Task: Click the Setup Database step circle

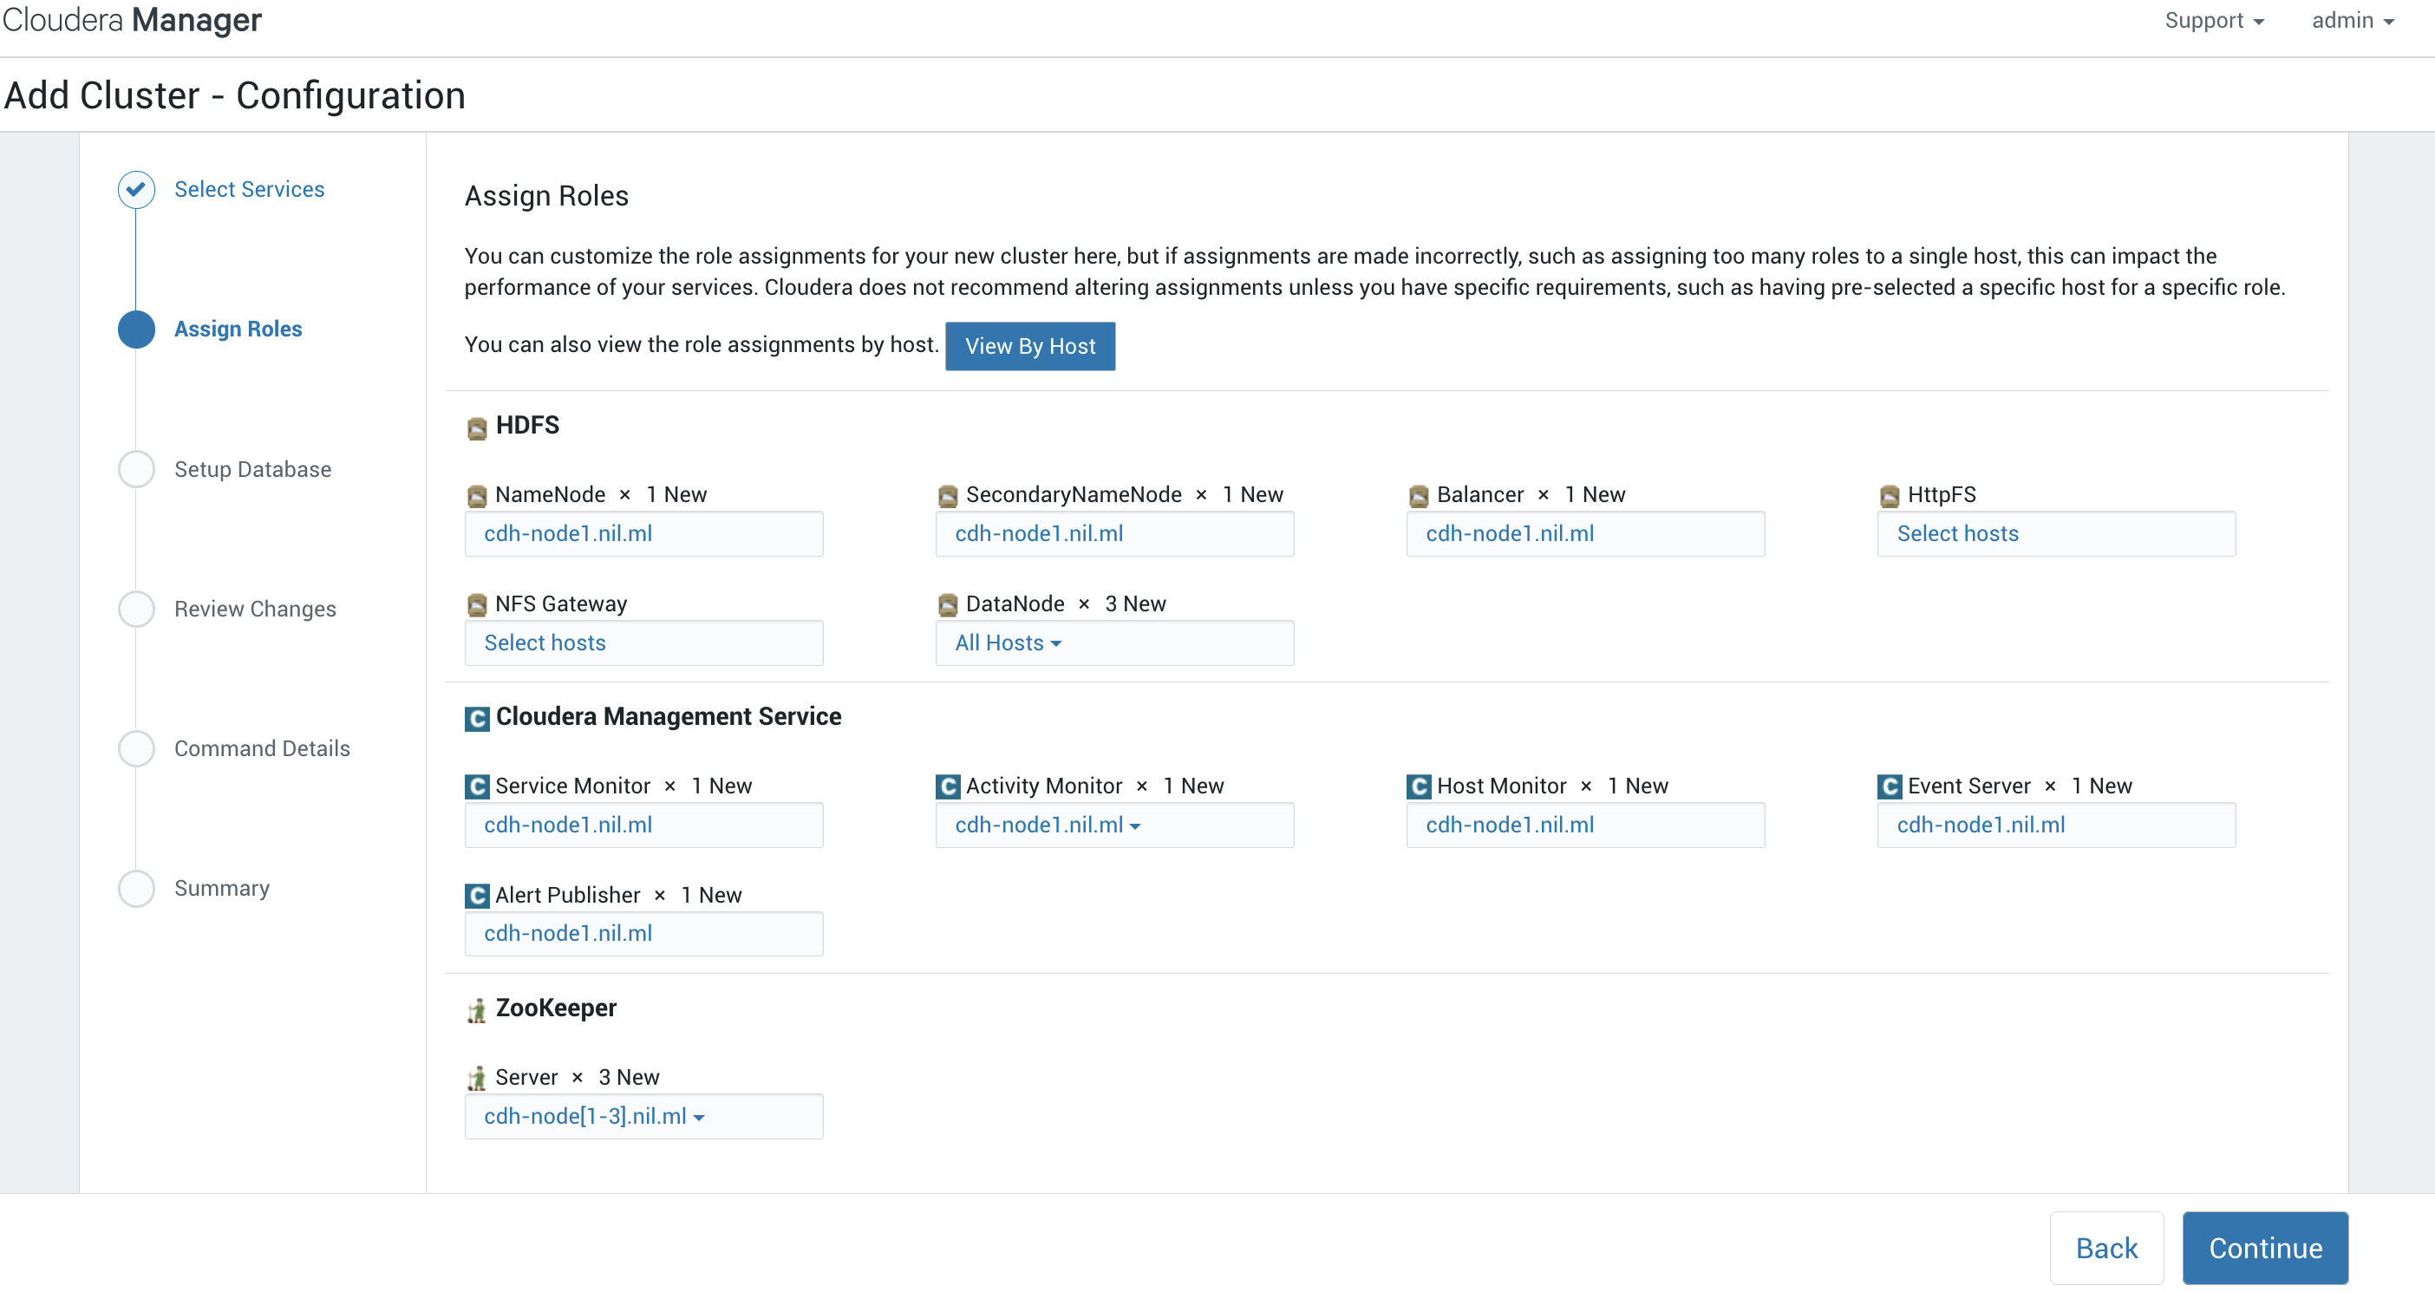Action: point(136,469)
